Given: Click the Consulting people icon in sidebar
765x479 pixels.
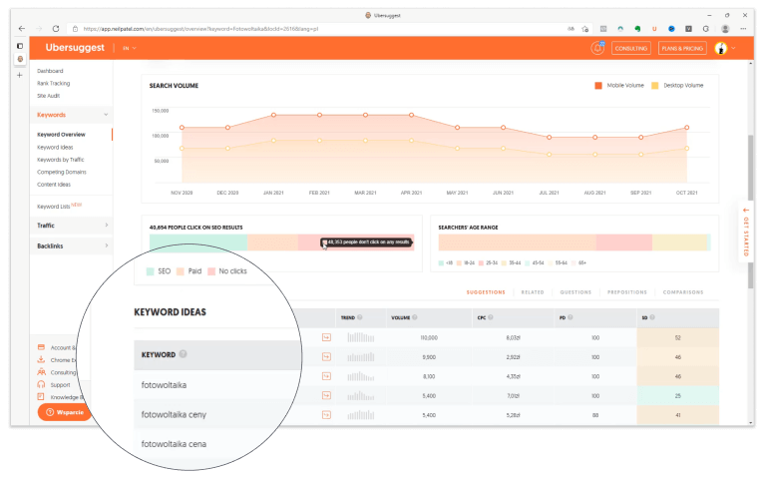Looking at the screenshot, I should pyautogui.click(x=42, y=372).
